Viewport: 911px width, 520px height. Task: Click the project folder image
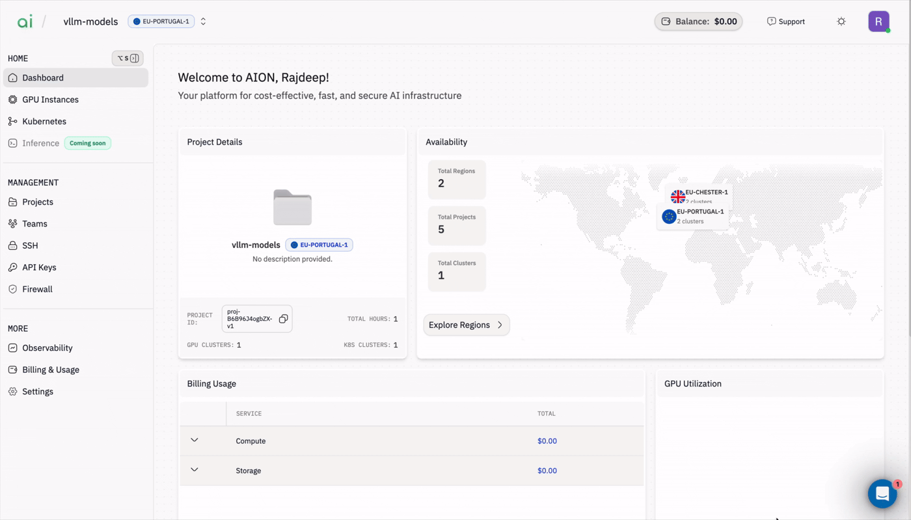292,208
